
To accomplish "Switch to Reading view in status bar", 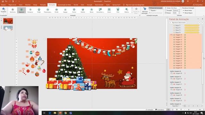I will [x=177, y=110].
